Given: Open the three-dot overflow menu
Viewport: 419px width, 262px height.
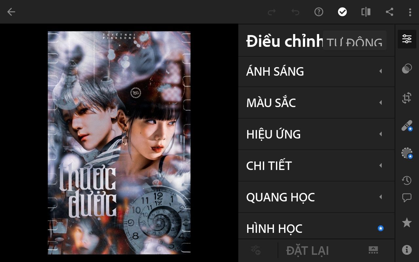Looking at the screenshot, I should tap(410, 12).
